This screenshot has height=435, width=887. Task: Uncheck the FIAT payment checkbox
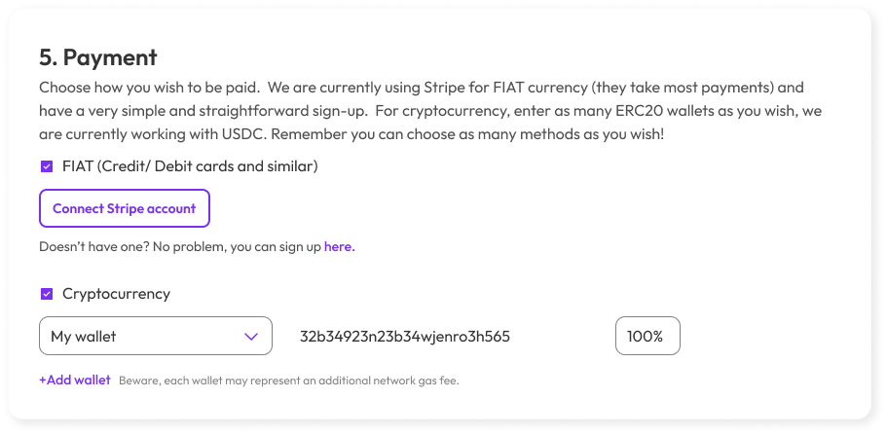pyautogui.click(x=46, y=166)
